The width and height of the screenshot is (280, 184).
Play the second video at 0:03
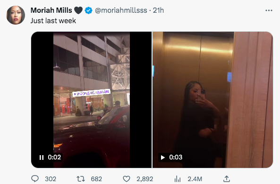(x=163, y=158)
